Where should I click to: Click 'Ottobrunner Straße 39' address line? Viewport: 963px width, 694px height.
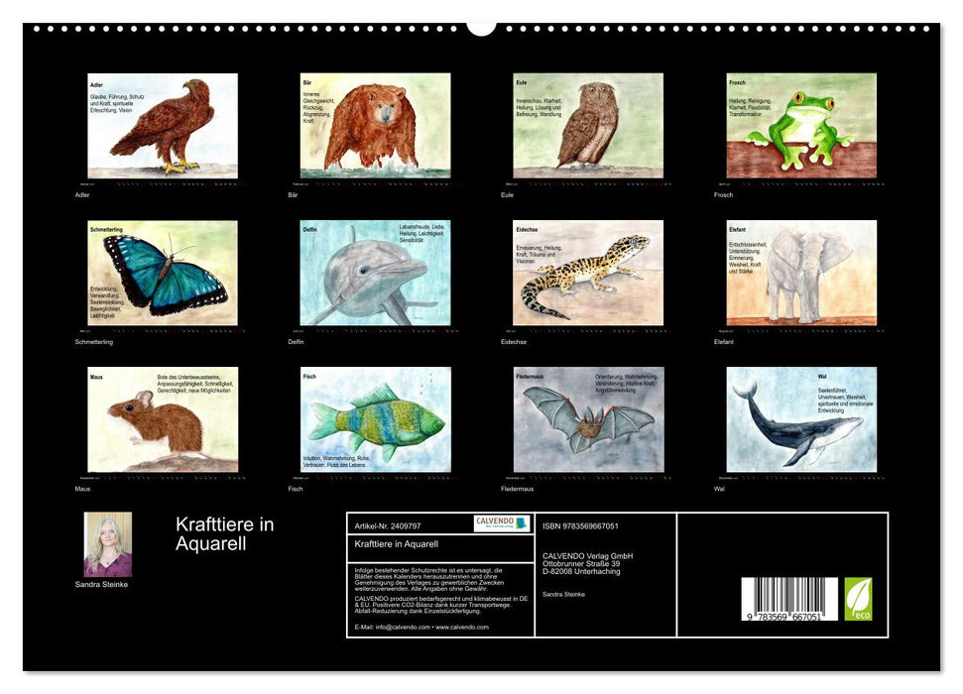(x=581, y=563)
